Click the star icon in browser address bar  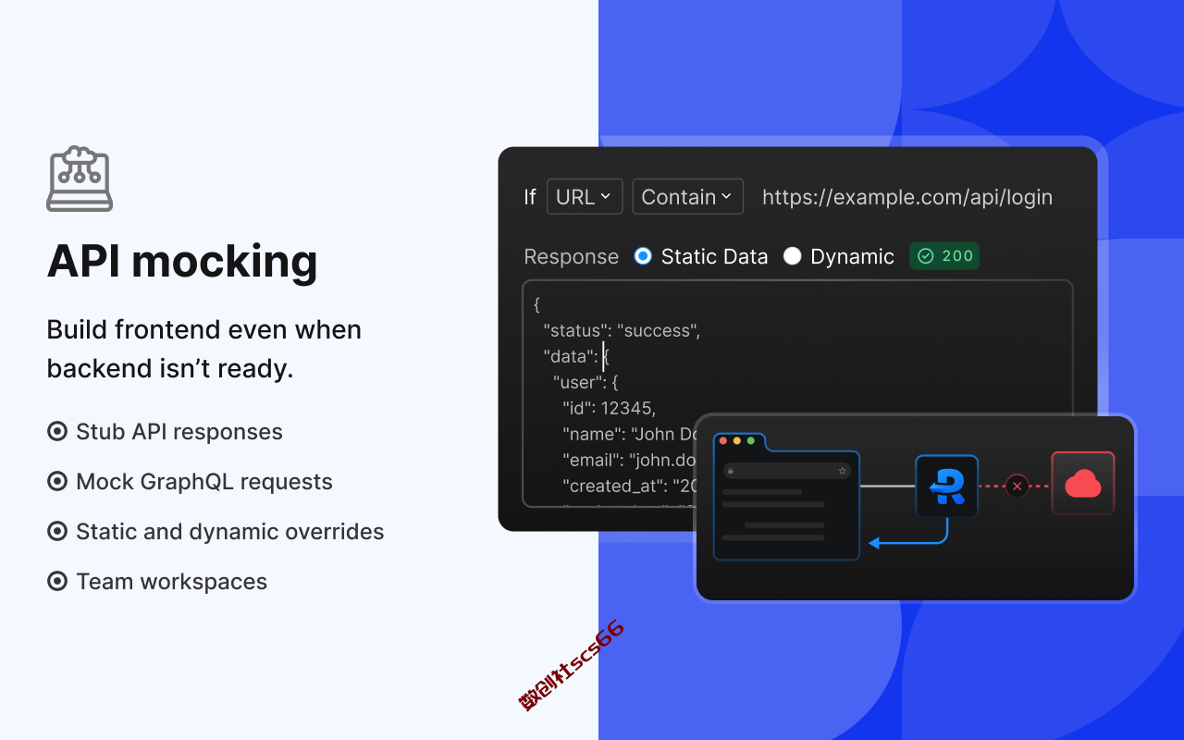point(842,471)
